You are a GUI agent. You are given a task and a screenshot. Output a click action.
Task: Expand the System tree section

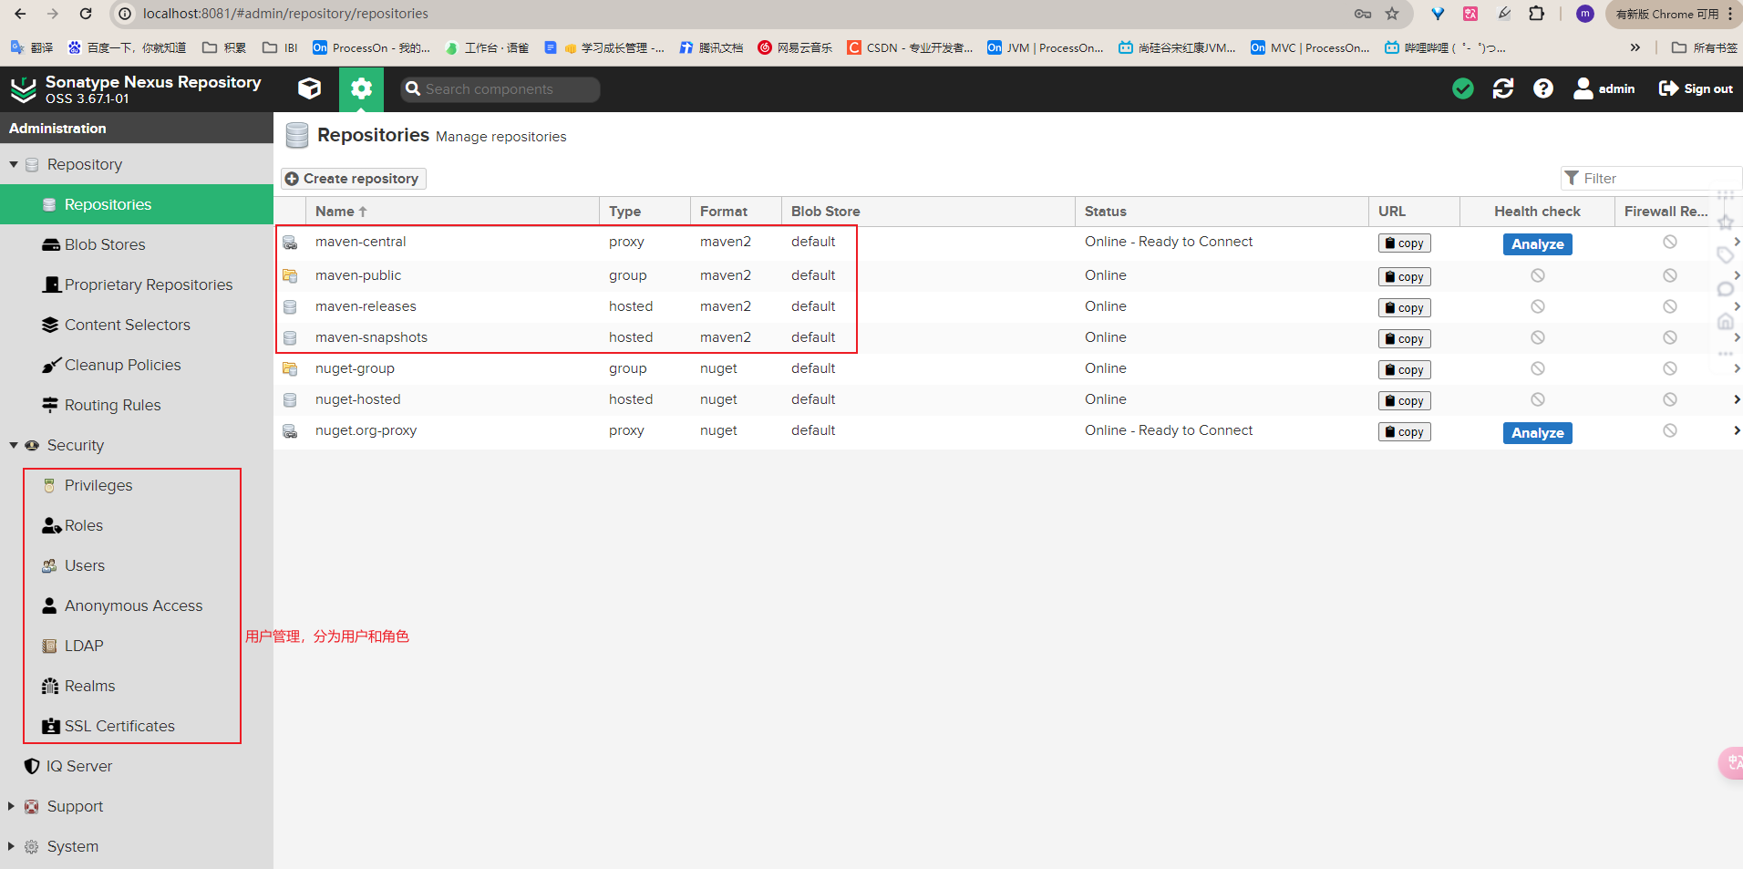pos(12,846)
